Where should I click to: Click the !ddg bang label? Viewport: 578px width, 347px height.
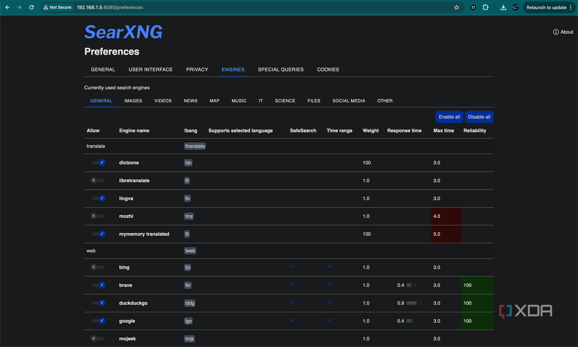point(190,303)
